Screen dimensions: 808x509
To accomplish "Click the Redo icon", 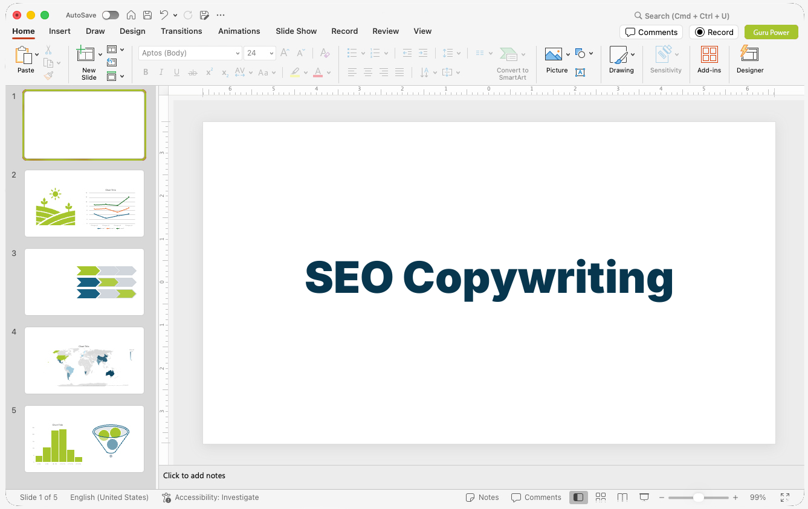I will click(188, 15).
